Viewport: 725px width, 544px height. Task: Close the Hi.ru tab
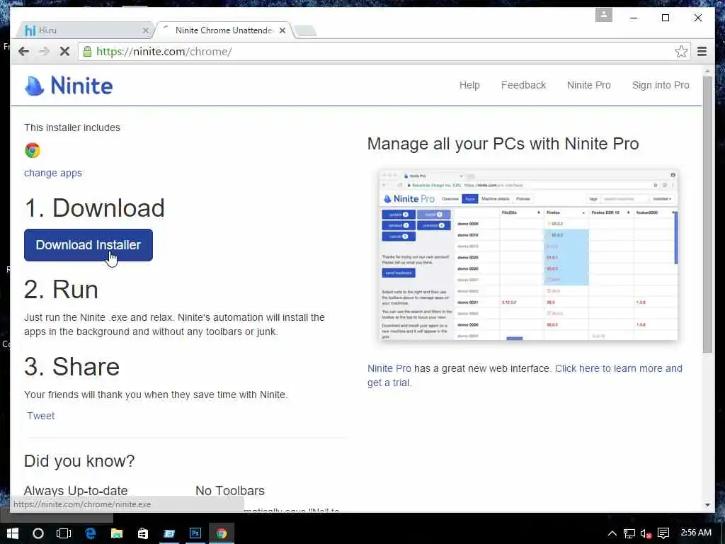[146, 30]
